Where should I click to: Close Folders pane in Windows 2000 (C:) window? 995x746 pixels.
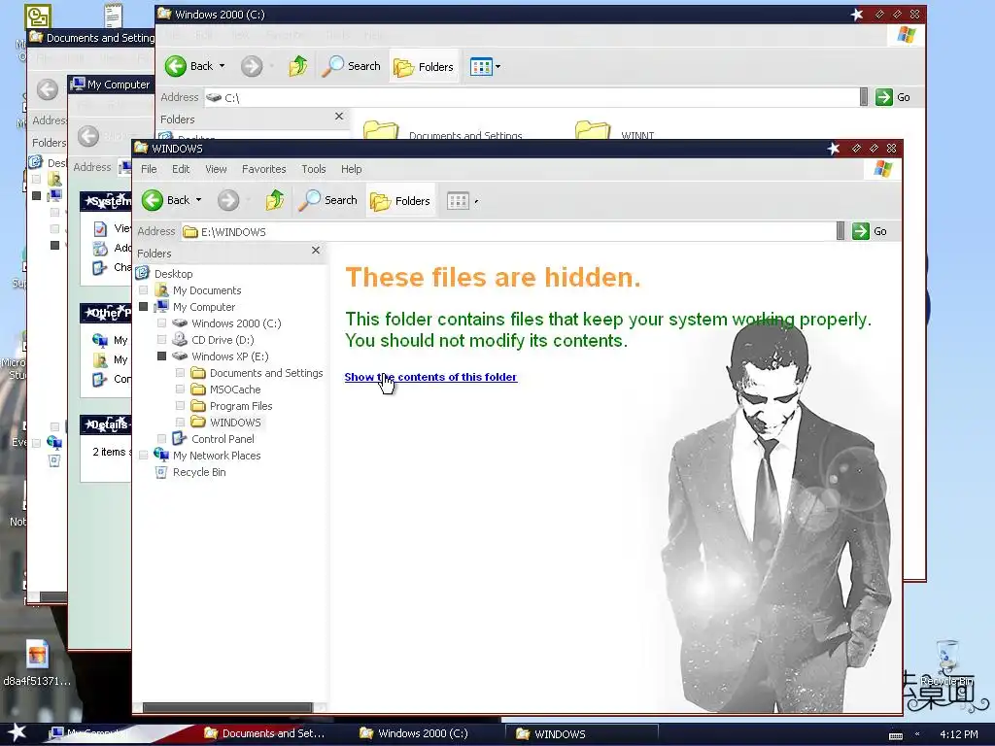coord(339,117)
